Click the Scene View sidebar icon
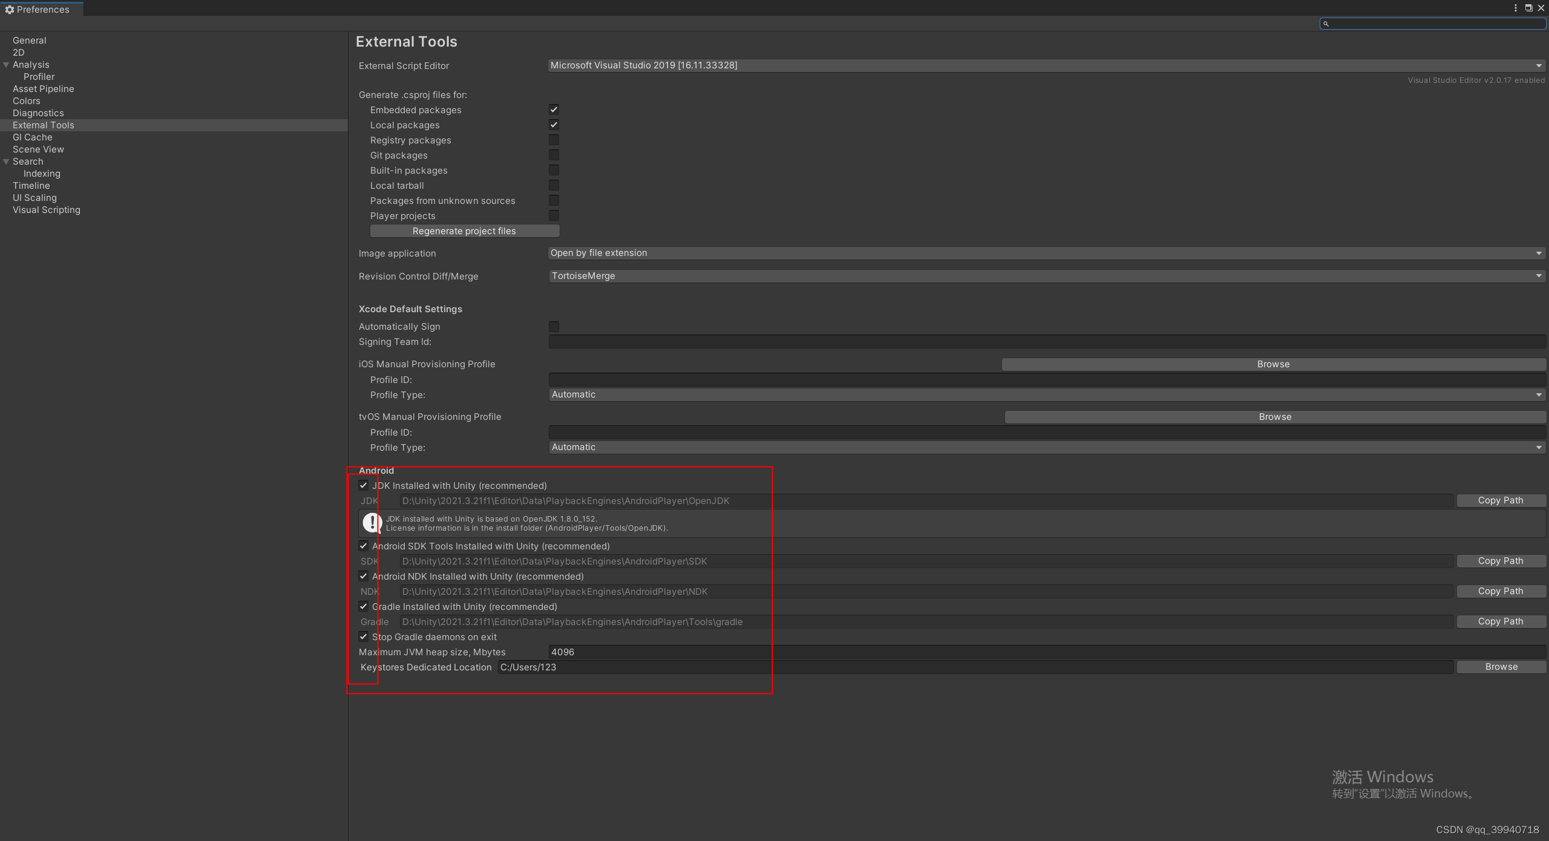Viewport: 1549px width, 841px height. click(38, 148)
